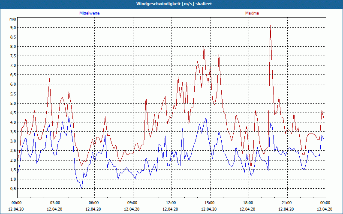The image size is (343, 214).
Task: Click the '15:00' time axis label
Action: click(x=210, y=203)
